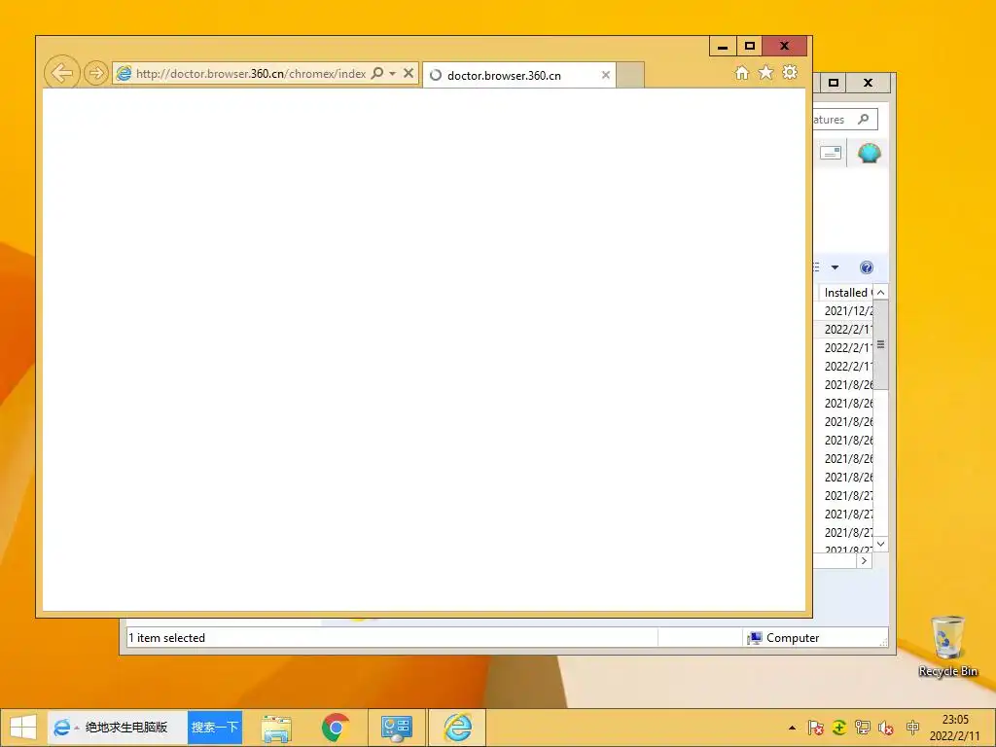The width and height of the screenshot is (996, 747).
Task: Maximize the Internet Explorer window
Action: (750, 46)
